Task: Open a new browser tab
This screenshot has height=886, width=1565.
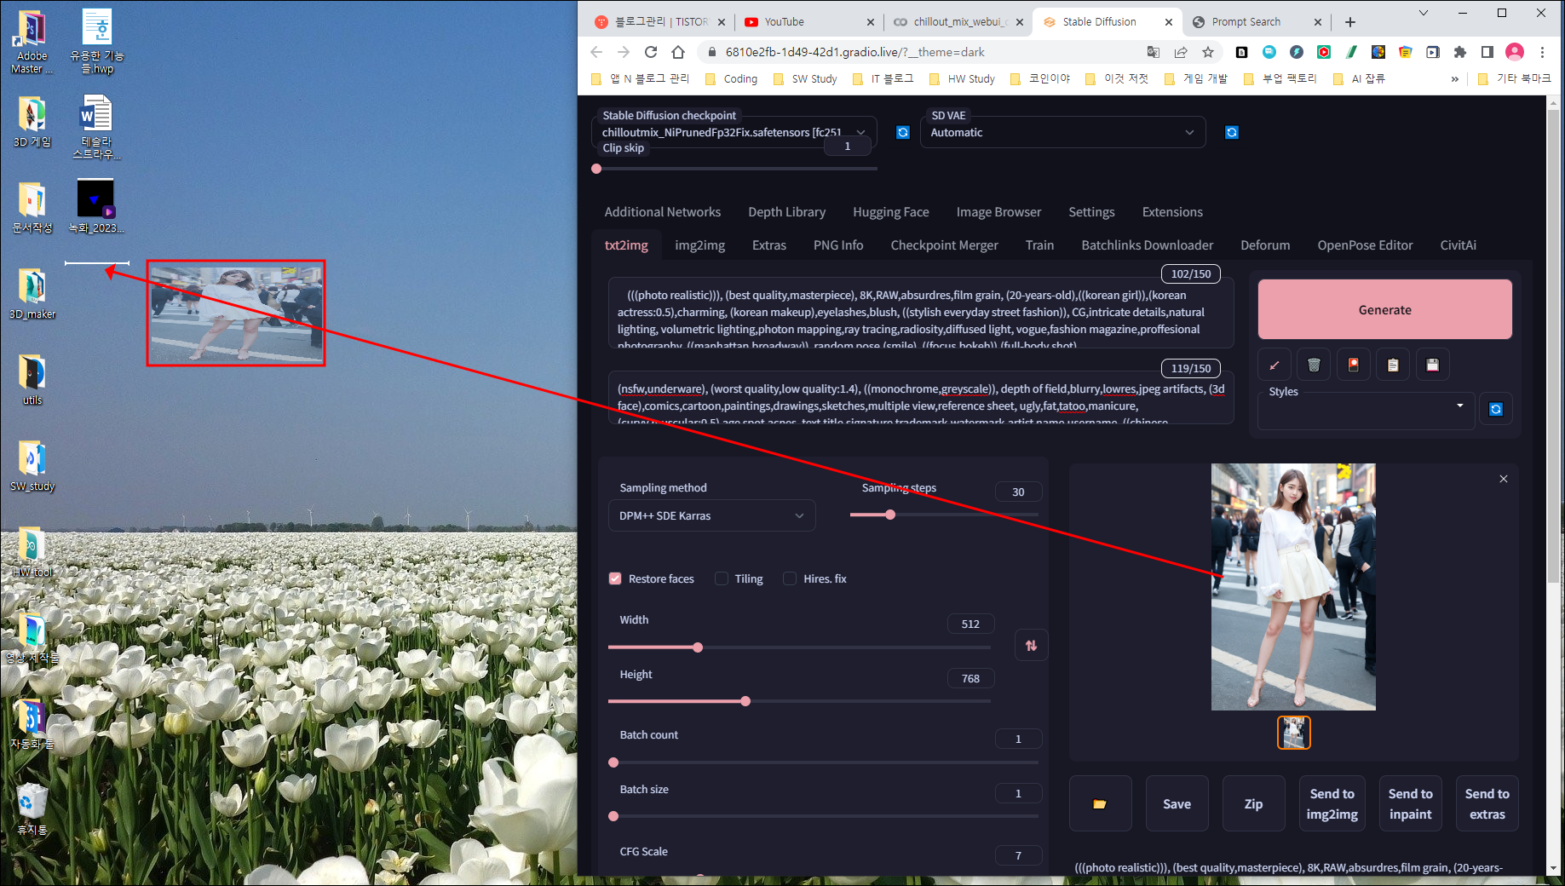Action: 1350,22
